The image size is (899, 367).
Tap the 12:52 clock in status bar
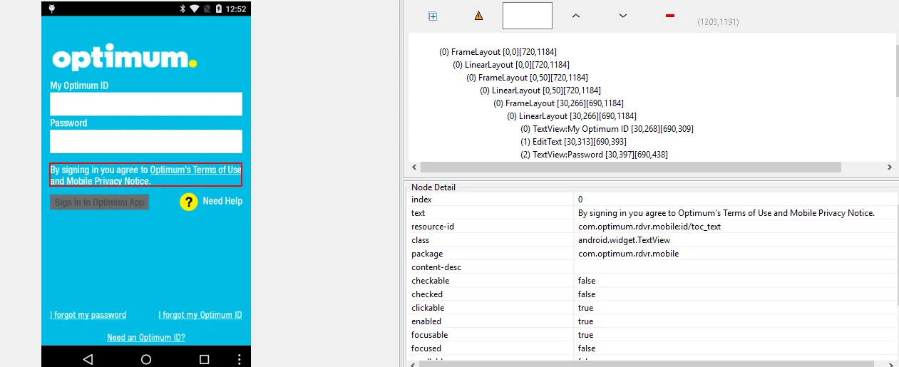click(x=236, y=9)
